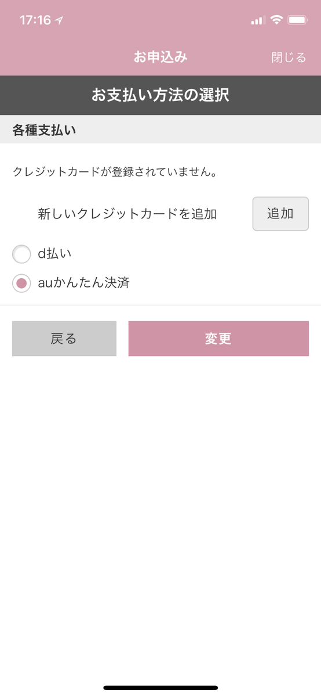Tap the home indicator bar at bottom
Image resolution: width=321 pixels, height=697 pixels.
[160, 688]
